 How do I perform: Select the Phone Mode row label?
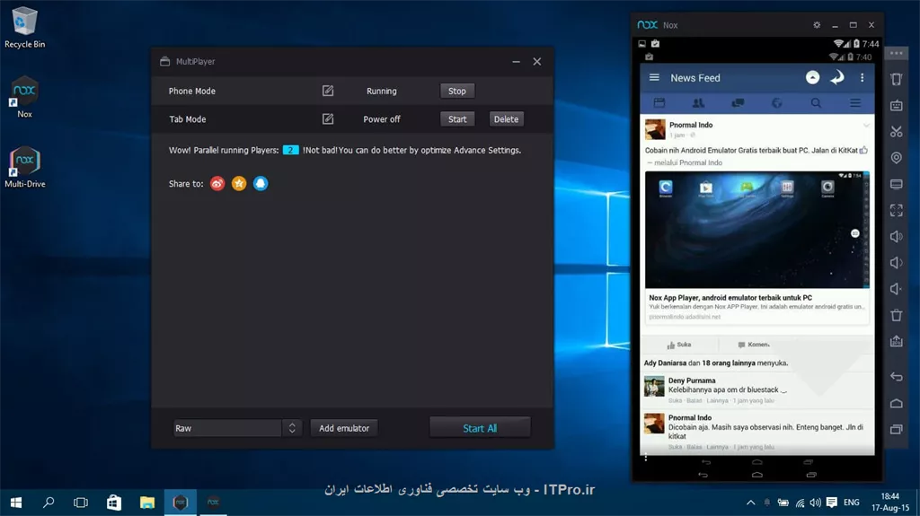pyautogui.click(x=192, y=91)
